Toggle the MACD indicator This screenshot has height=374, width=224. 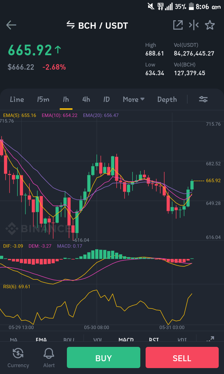pos(126,340)
